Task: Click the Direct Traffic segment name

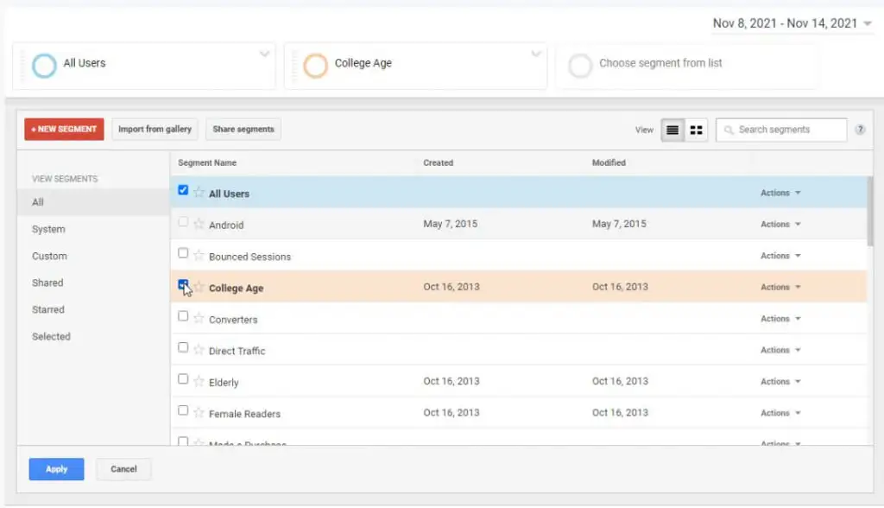Action: [237, 351]
